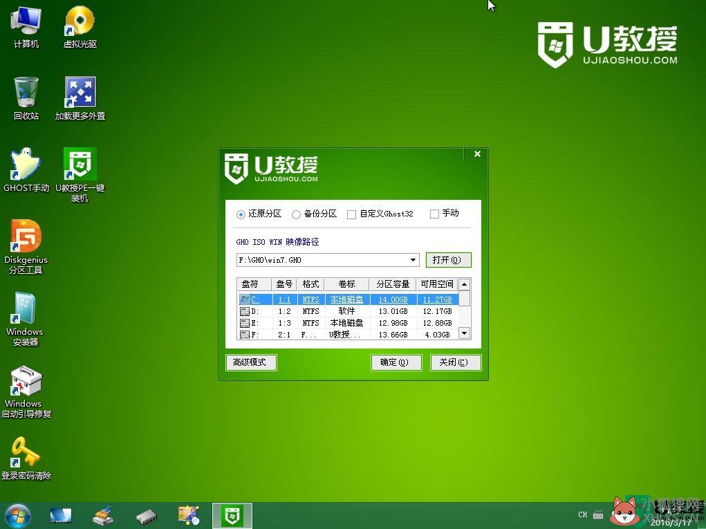Click the keyboard icon in system tray

point(598,514)
